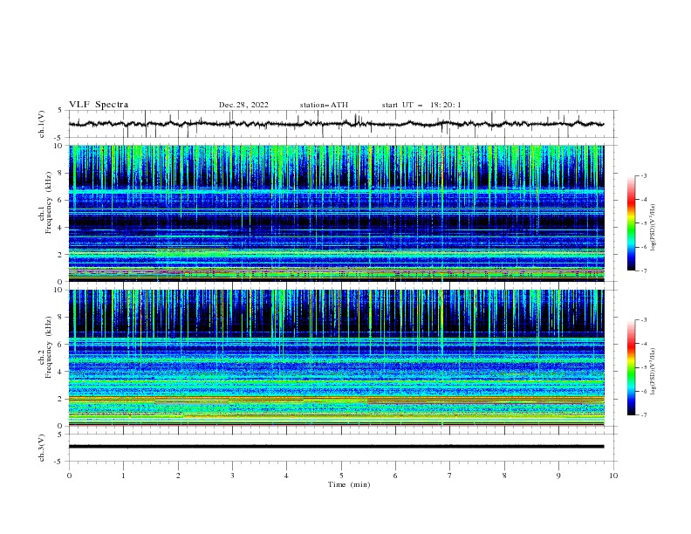The width and height of the screenshot is (691, 534).
Task: Click the '-7' label on ch.2 colorbar
Action: coord(643,414)
